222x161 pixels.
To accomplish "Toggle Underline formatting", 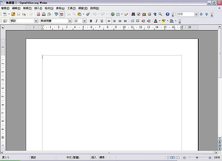I will [102, 21].
